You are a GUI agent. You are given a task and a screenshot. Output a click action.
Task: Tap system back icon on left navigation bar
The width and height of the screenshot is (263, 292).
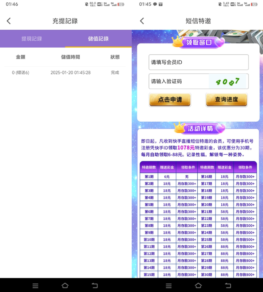pos(95,286)
